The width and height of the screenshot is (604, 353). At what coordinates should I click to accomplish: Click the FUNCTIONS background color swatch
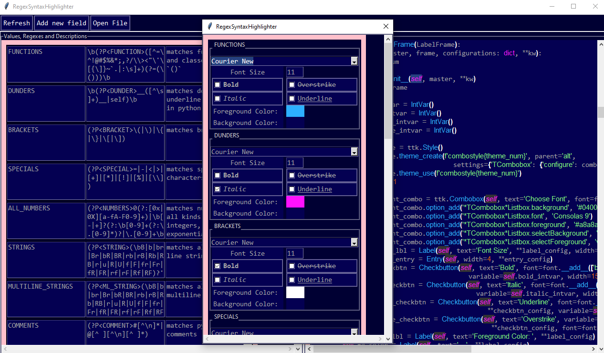[x=295, y=123]
